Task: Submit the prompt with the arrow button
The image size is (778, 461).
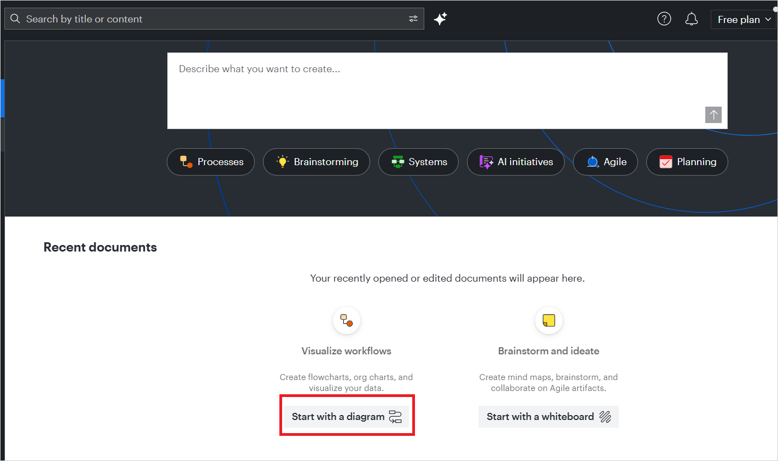Action: click(713, 115)
